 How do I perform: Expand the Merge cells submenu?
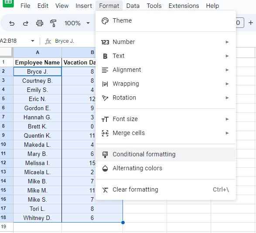166,133
